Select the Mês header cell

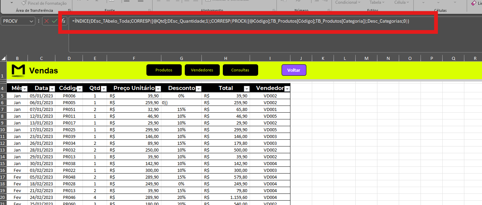point(17,88)
